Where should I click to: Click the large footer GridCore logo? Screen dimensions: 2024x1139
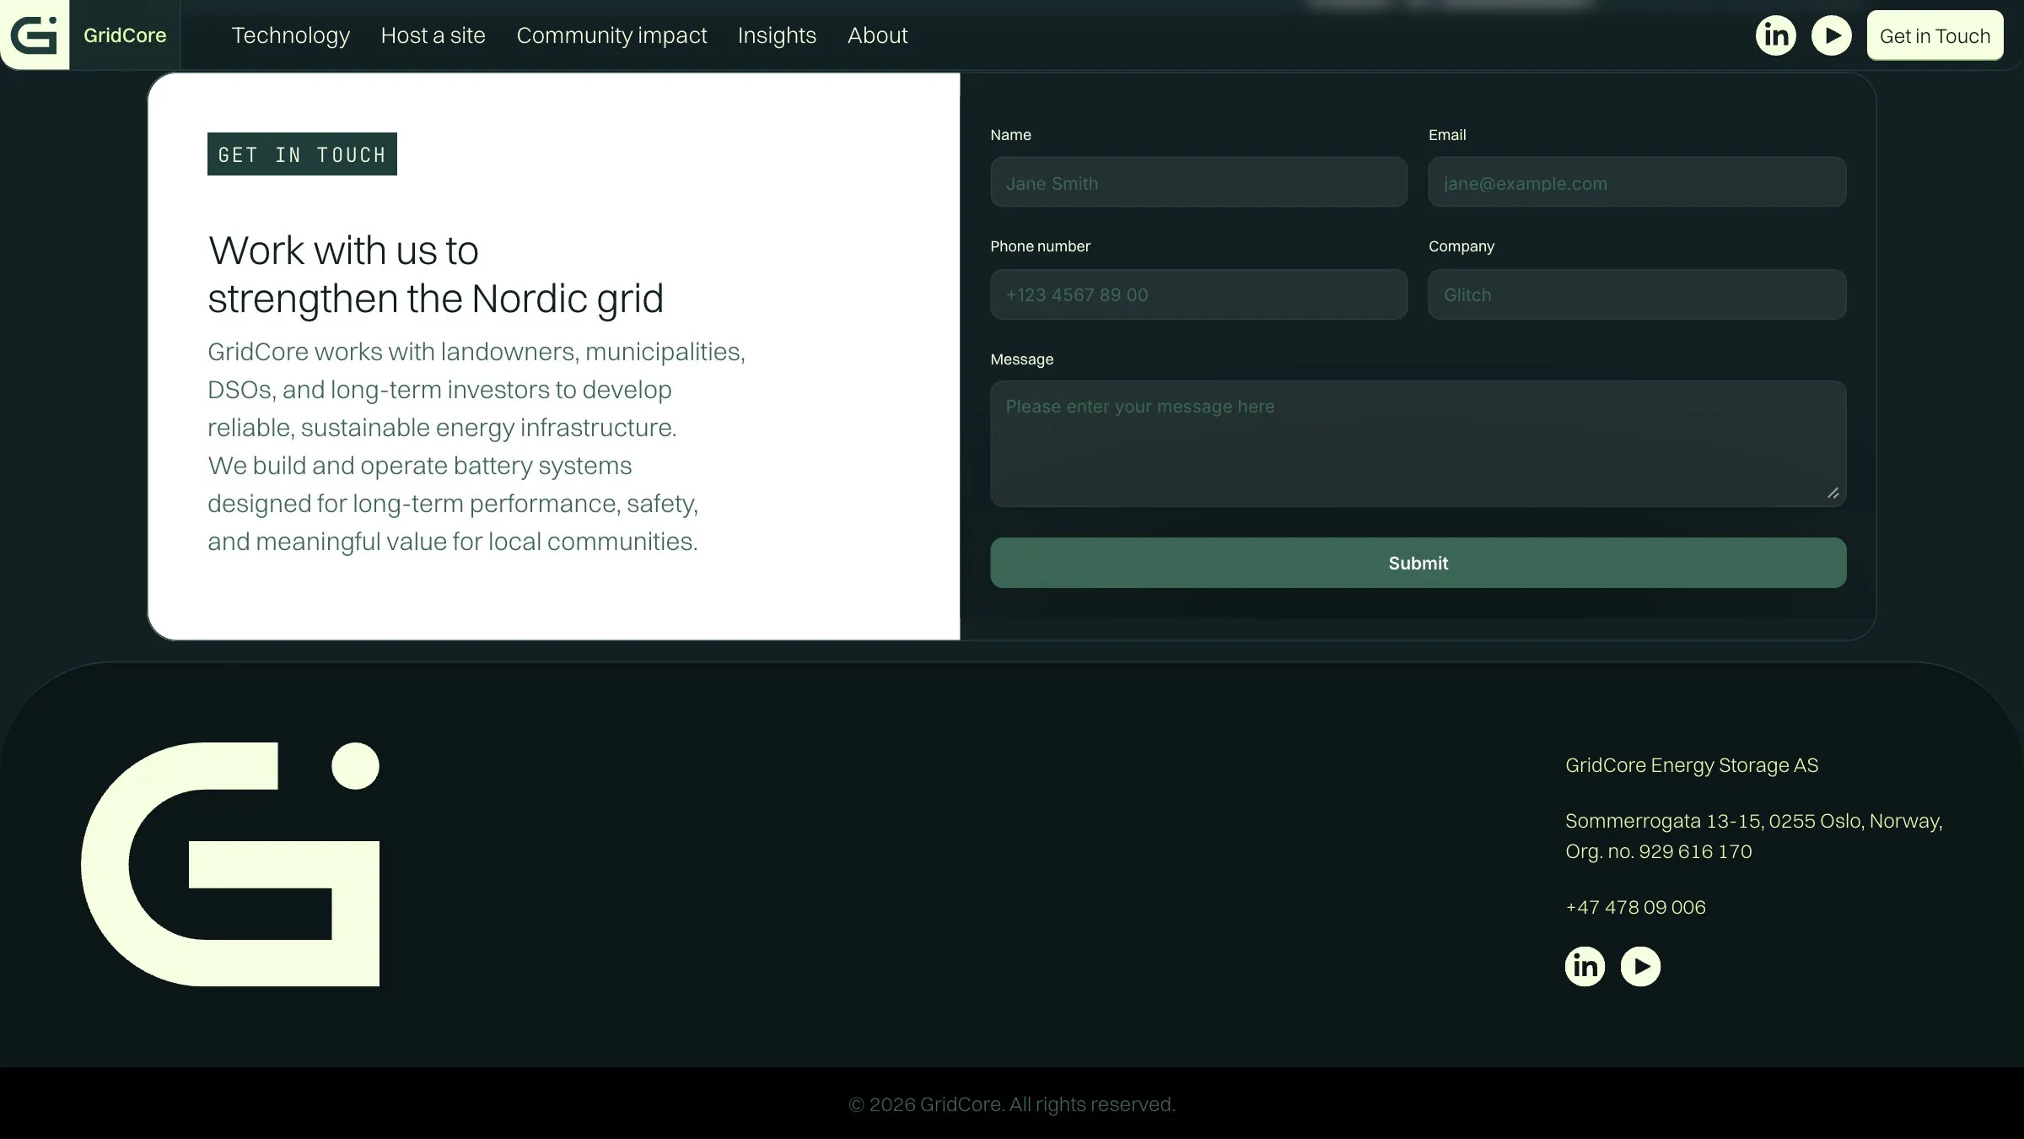(x=230, y=864)
